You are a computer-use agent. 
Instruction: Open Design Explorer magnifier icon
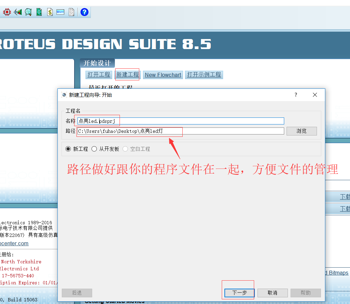(28, 12)
